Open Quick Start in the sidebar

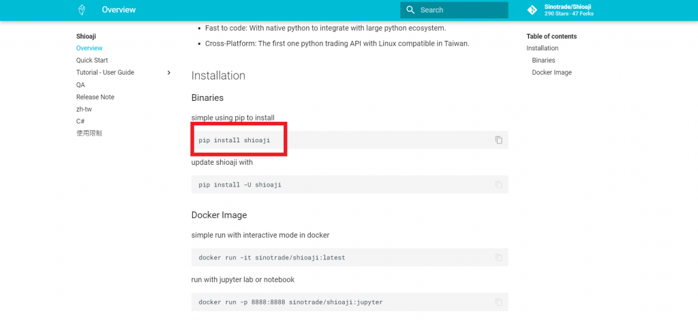click(x=92, y=60)
